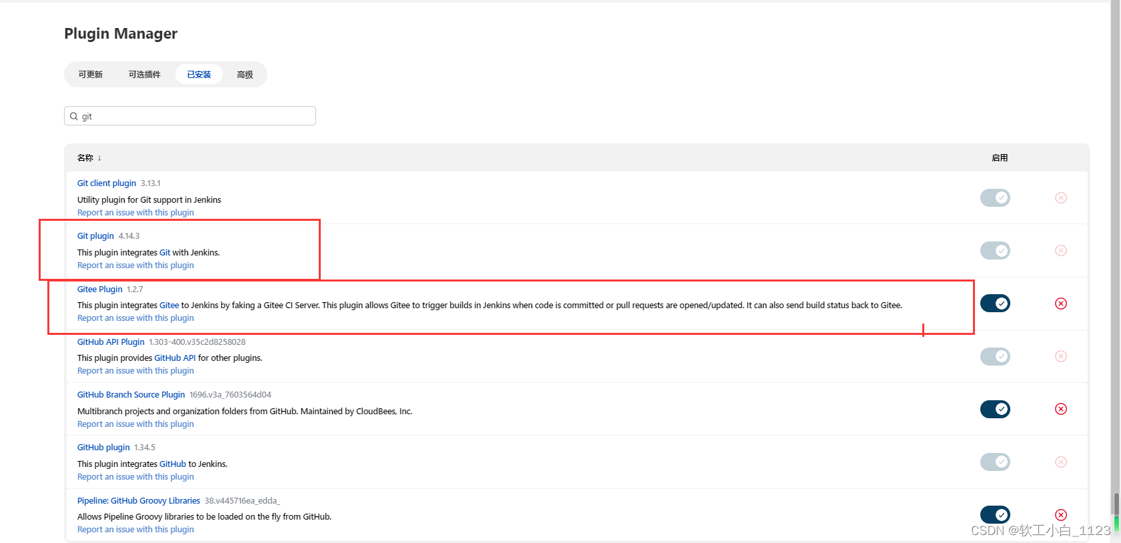Sort the list by 名称 column

click(x=89, y=158)
